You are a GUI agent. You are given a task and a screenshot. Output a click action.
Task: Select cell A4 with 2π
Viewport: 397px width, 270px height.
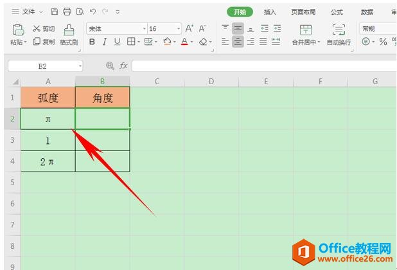click(x=48, y=161)
